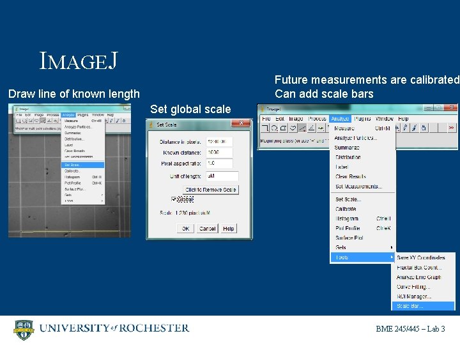The width and height of the screenshot is (460, 345).
Task: Select Freehand tool in large ImageJ toolbar
Action: click(293, 128)
